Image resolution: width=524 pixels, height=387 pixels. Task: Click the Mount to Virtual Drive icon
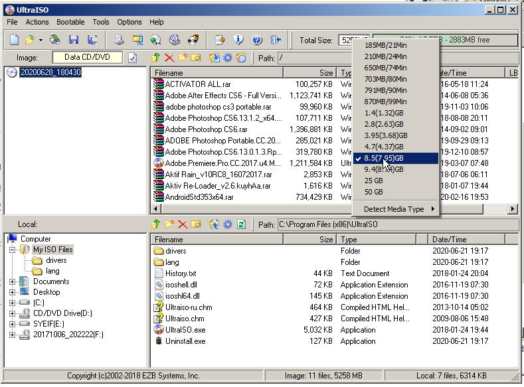coord(175,40)
